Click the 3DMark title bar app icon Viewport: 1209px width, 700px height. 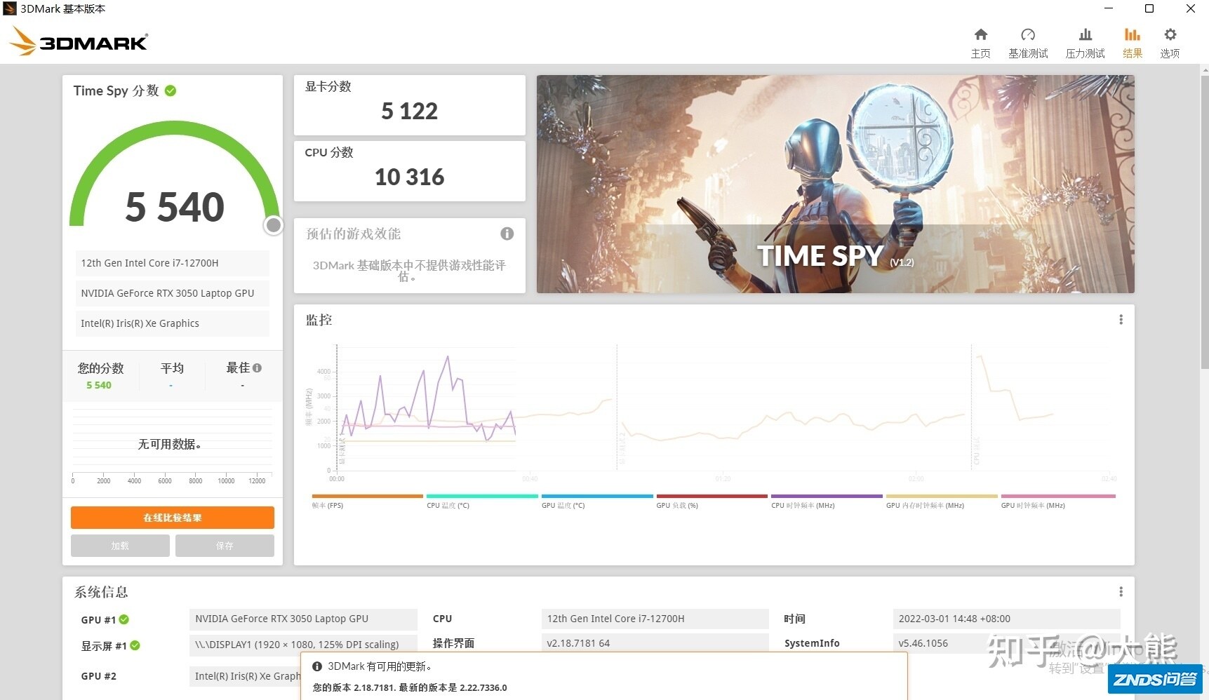[x=10, y=8]
